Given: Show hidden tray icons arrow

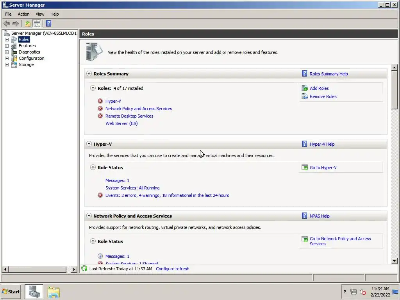Looking at the screenshot, I should click(x=345, y=291).
